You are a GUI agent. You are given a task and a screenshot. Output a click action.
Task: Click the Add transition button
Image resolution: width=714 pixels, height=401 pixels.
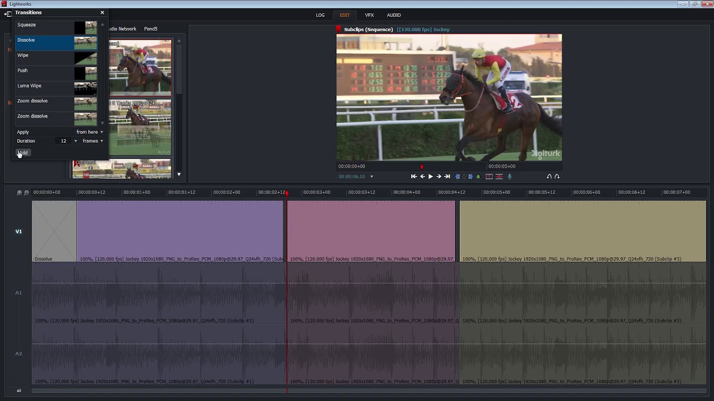[22, 153]
